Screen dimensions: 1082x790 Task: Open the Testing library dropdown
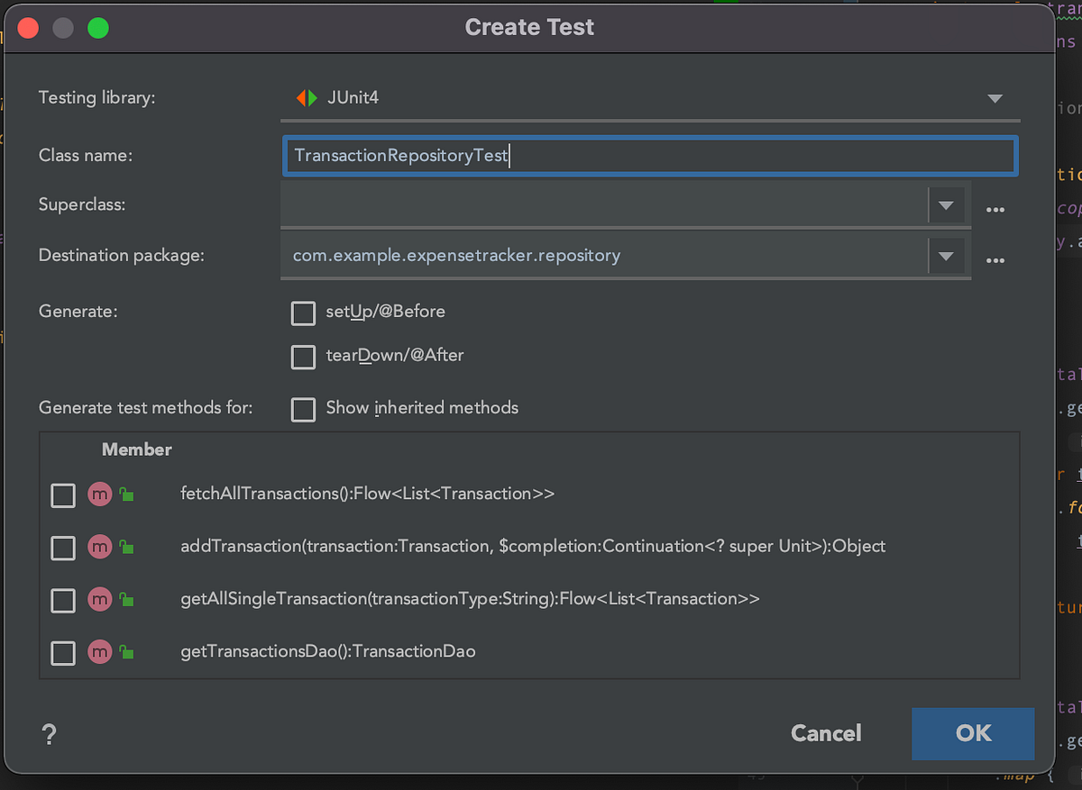(995, 99)
